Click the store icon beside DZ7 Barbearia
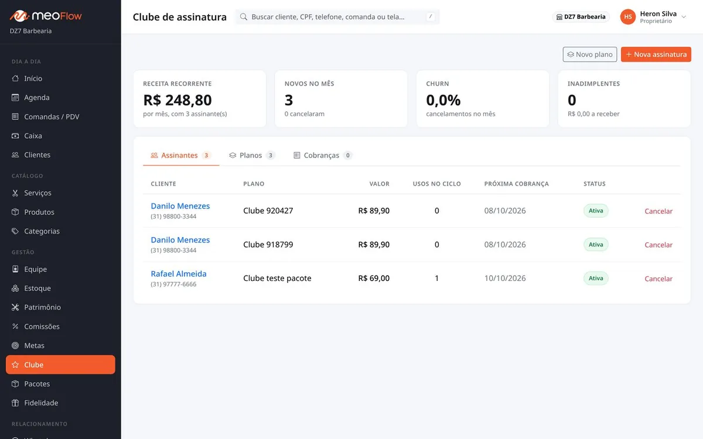 (559, 17)
